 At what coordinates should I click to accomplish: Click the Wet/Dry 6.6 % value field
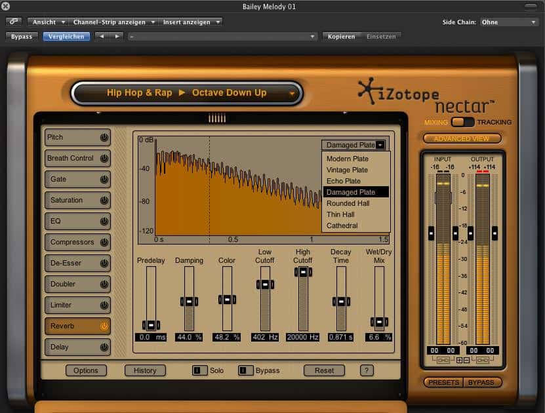tap(379, 337)
